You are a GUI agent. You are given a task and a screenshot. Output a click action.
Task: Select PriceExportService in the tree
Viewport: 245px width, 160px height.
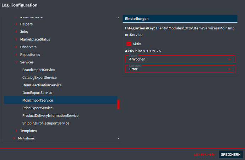[x=37, y=108]
